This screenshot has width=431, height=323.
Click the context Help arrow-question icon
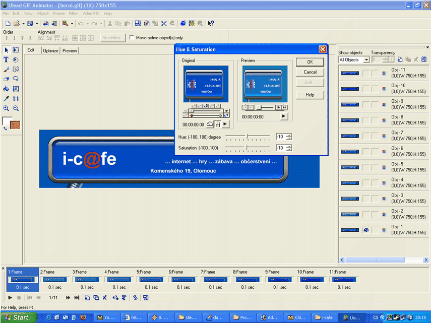point(211,24)
